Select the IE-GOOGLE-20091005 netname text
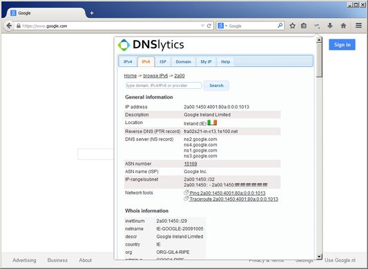 coord(180,229)
